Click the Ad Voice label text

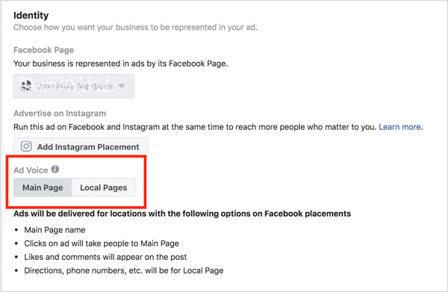point(31,170)
